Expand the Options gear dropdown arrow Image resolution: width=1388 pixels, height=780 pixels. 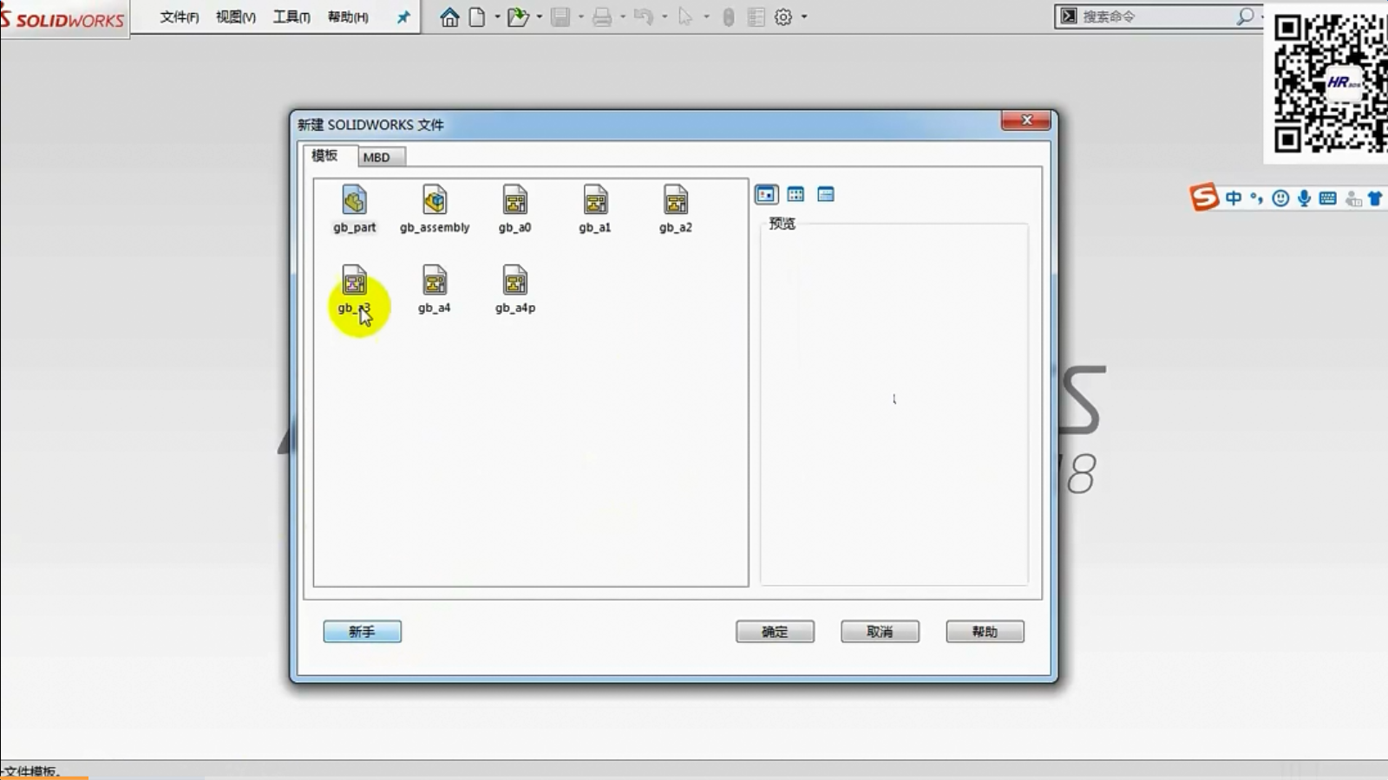point(804,17)
